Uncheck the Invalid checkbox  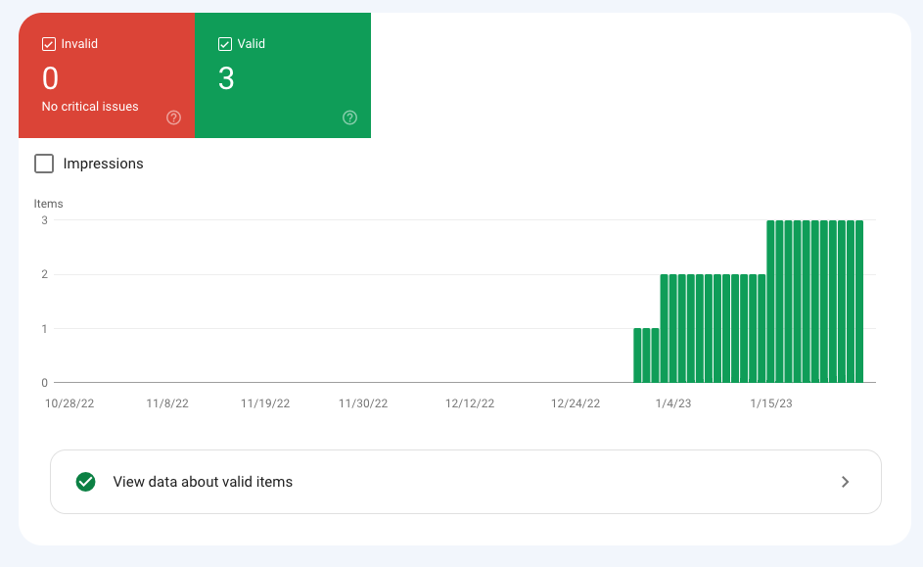coord(49,44)
